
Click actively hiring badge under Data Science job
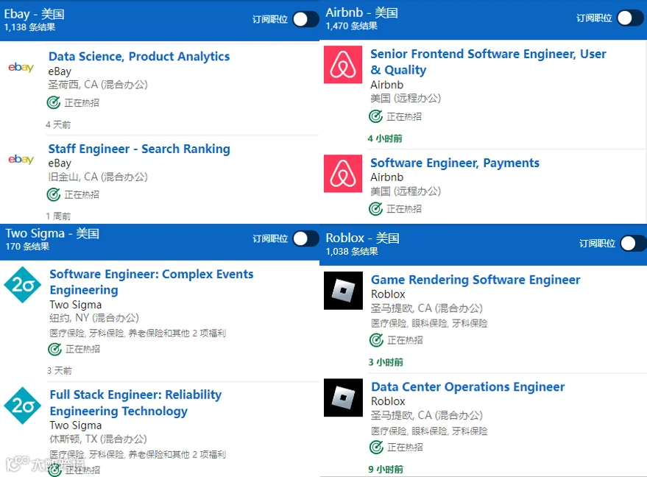[x=73, y=102]
